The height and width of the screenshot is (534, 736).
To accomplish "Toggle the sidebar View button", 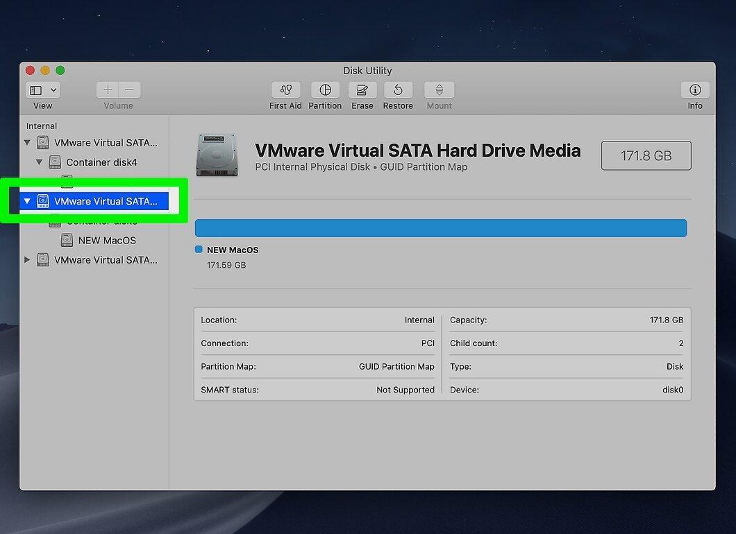I will coord(36,90).
